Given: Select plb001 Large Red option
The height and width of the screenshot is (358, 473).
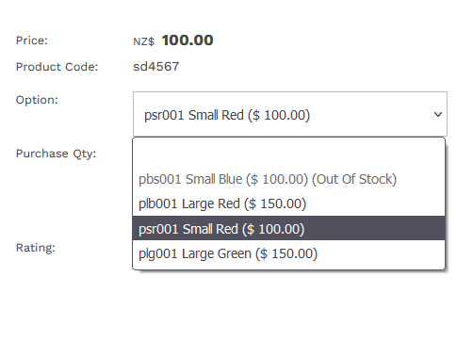Looking at the screenshot, I should point(288,203).
